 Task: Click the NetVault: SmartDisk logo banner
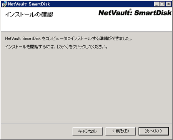coord(135,13)
